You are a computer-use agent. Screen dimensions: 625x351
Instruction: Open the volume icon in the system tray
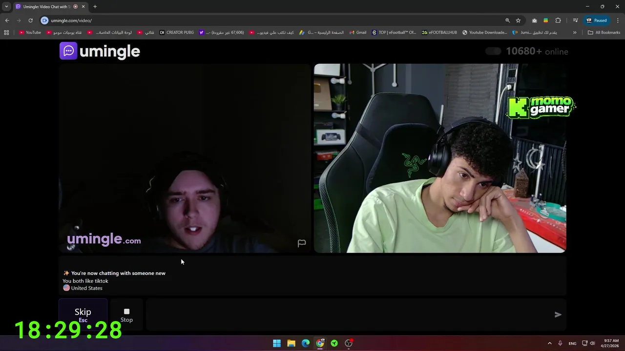click(592, 343)
